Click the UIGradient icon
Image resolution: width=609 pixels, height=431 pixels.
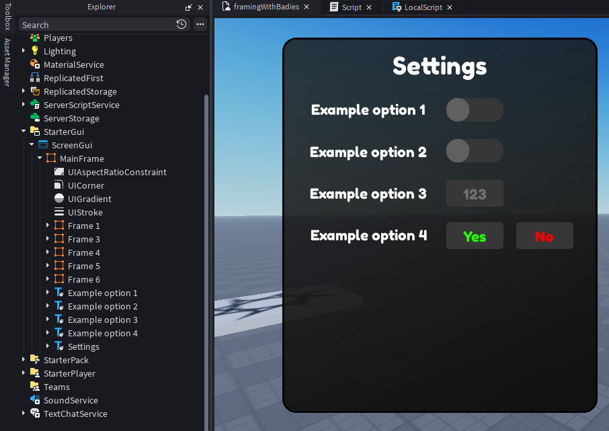(x=59, y=199)
